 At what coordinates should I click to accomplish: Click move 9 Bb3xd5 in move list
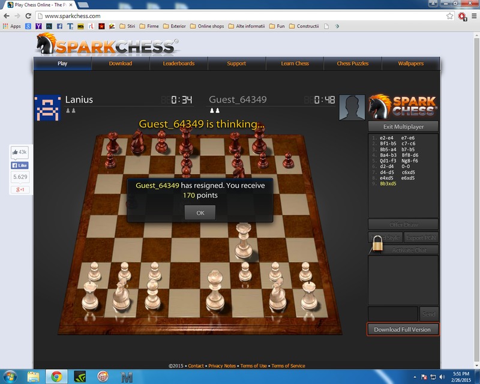pos(388,184)
